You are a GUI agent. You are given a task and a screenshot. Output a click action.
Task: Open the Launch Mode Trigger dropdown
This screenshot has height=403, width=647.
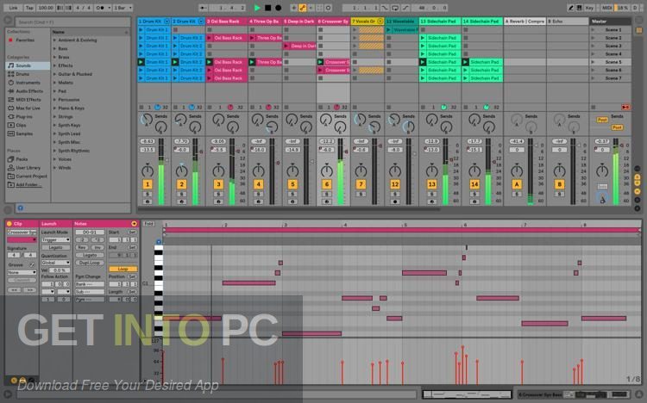[x=55, y=240]
